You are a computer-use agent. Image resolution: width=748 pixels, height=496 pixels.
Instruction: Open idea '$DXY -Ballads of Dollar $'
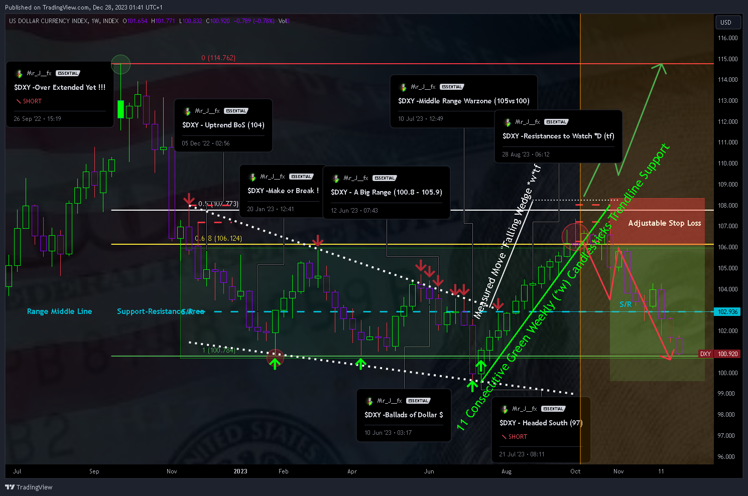(x=404, y=415)
